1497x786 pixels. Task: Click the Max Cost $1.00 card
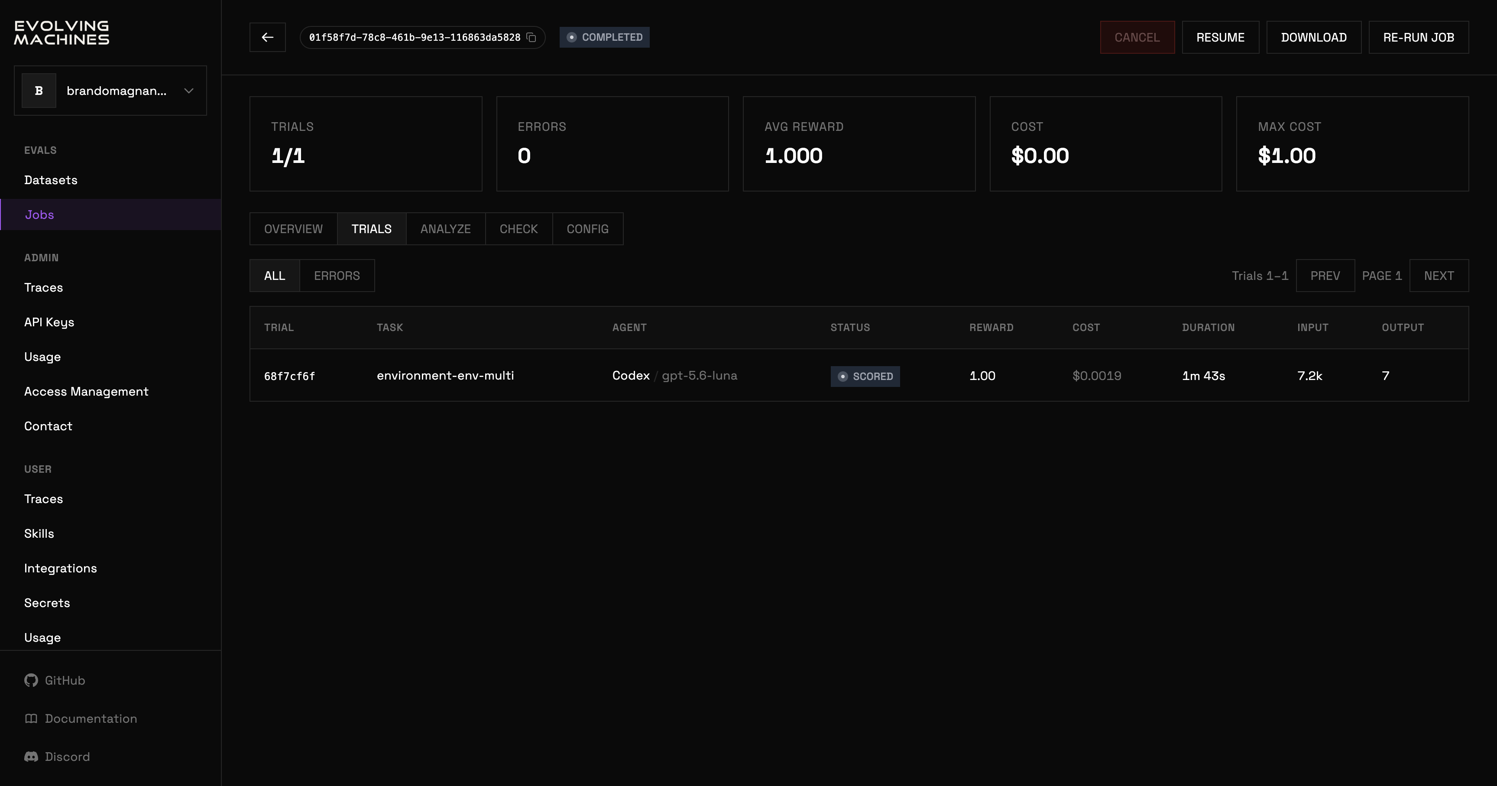pos(1352,143)
